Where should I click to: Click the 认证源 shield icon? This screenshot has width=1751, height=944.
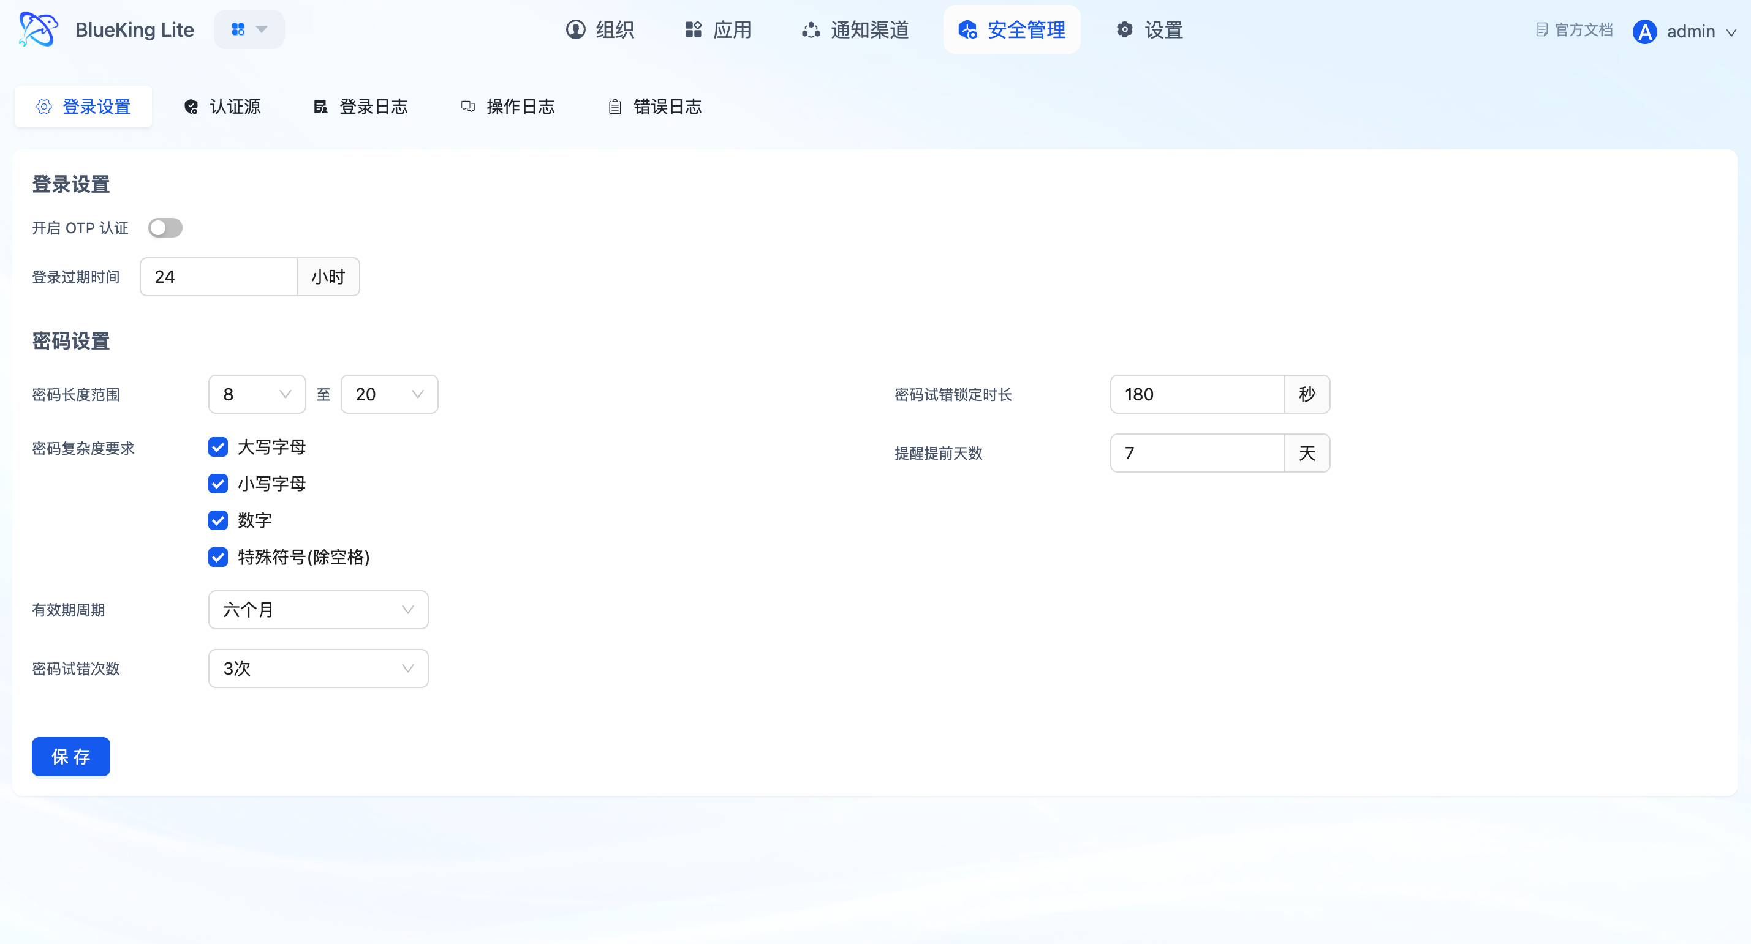click(x=191, y=107)
